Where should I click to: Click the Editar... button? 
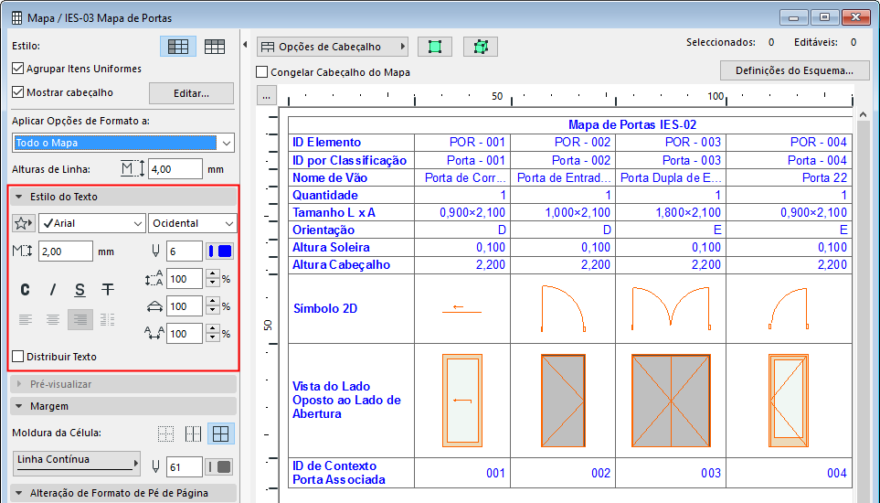point(191,93)
